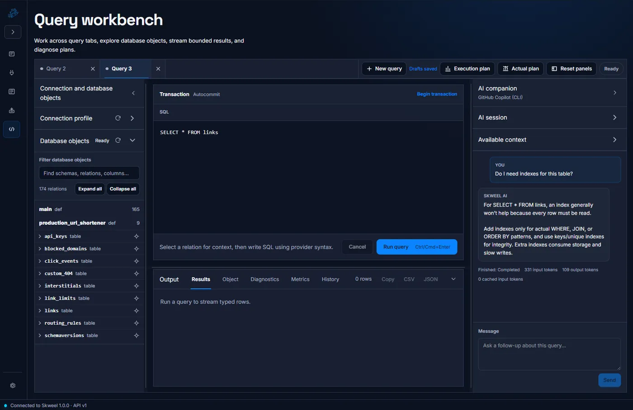Image resolution: width=633 pixels, height=410 pixels.
Task: Expand Available context section
Action: pos(615,140)
